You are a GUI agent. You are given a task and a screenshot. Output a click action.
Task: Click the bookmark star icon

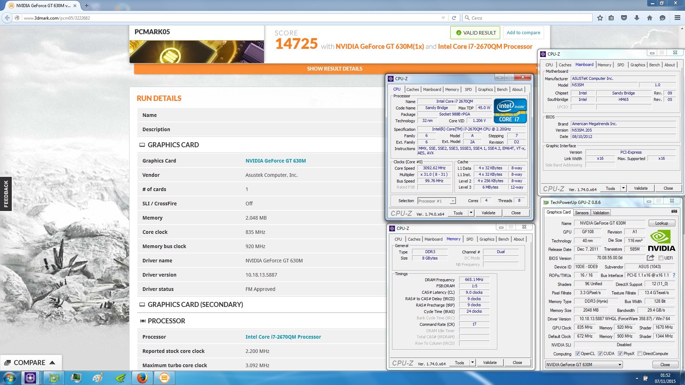(600, 18)
